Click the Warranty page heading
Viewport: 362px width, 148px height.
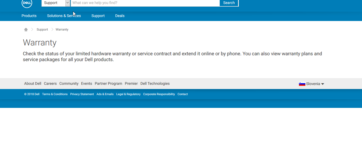(x=40, y=43)
